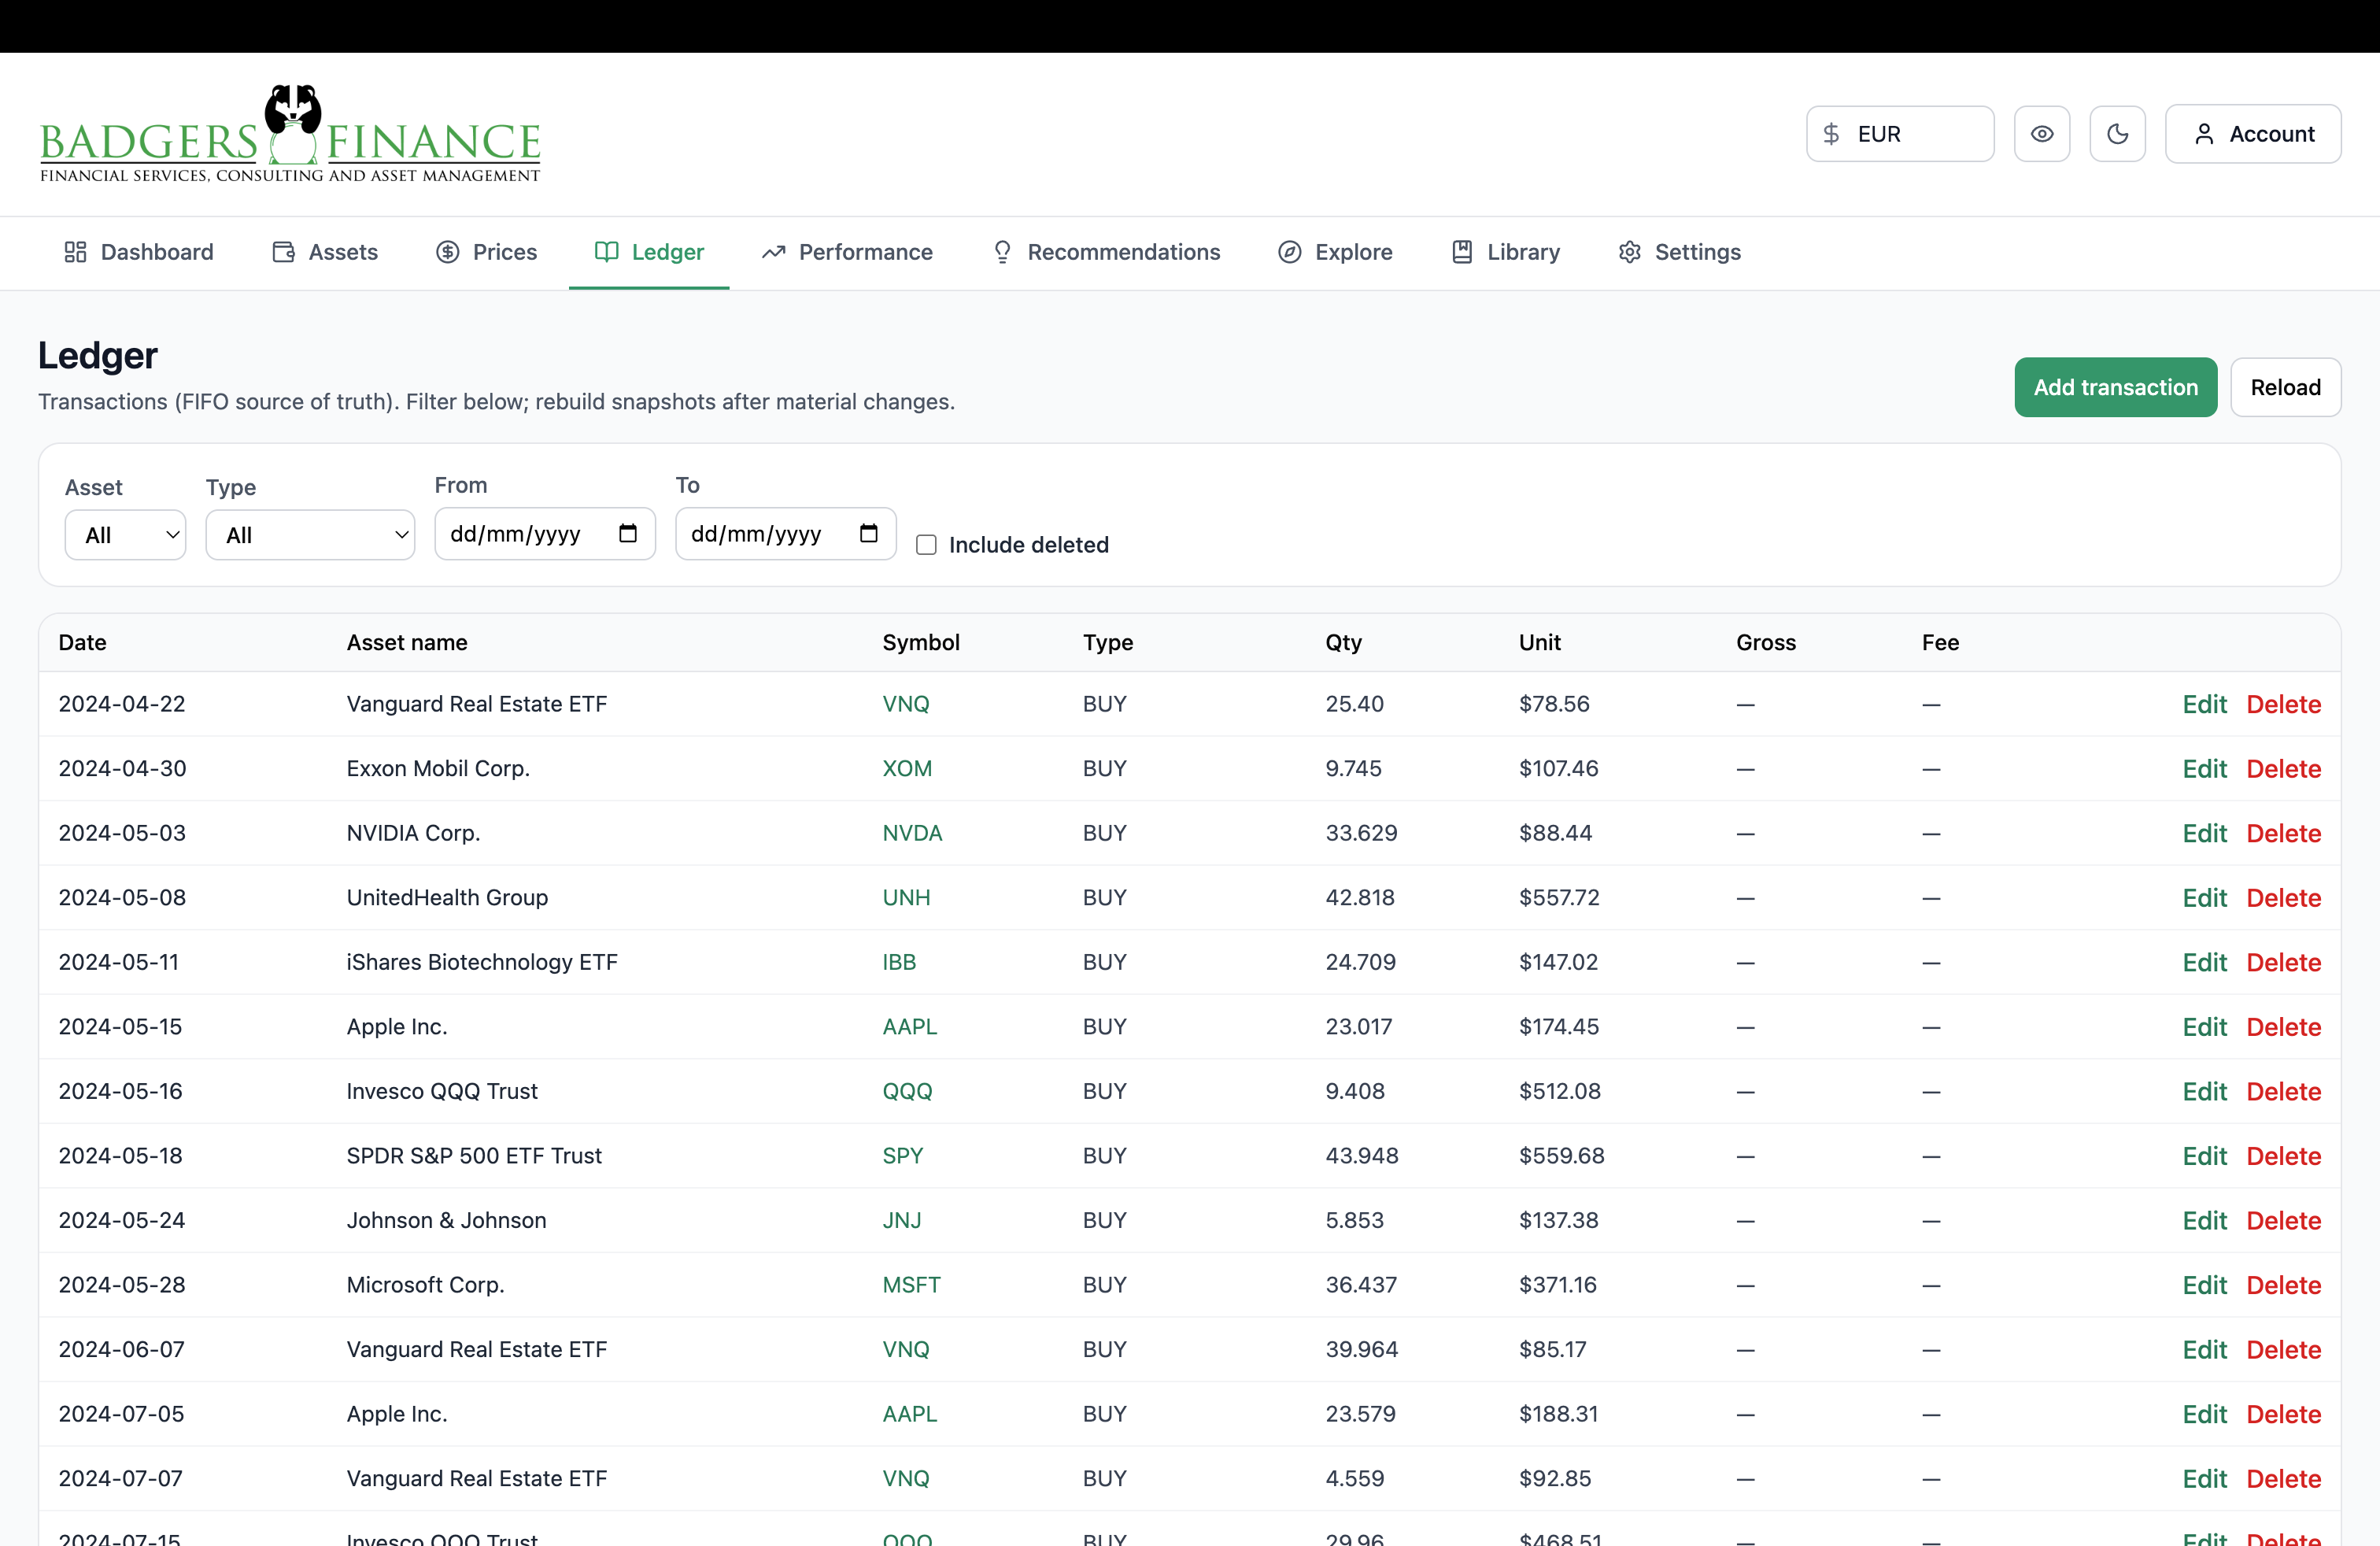The image size is (2380, 1546).
Task: Delete the 2024-04-22 VNQ transaction
Action: (x=2283, y=704)
